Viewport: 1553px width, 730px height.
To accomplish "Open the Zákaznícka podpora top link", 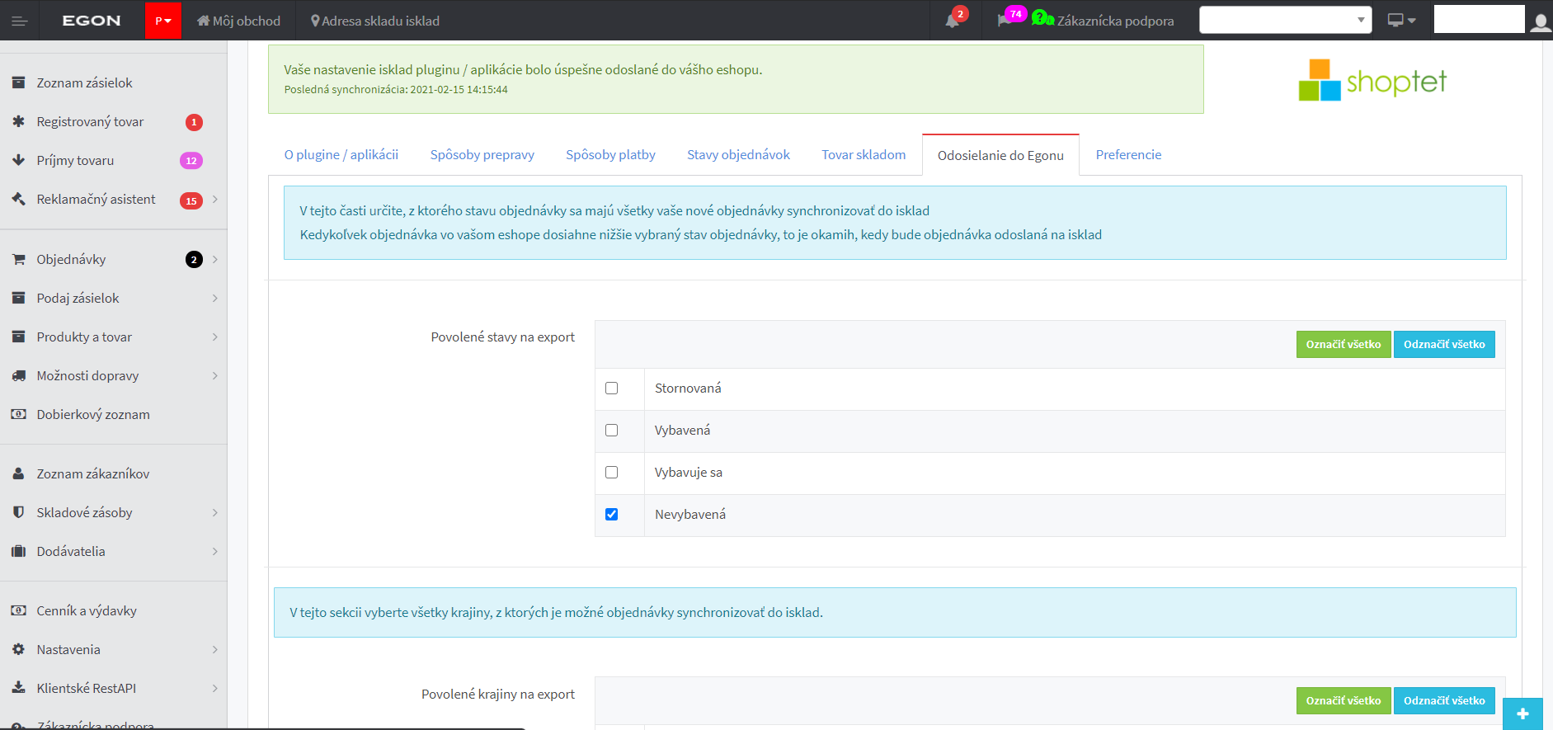I will tap(1116, 21).
